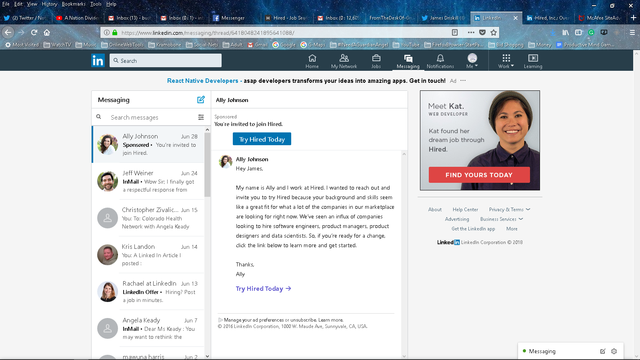Image resolution: width=640 pixels, height=360 pixels.
Task: Open the Bookmarks menu
Action: (74, 4)
